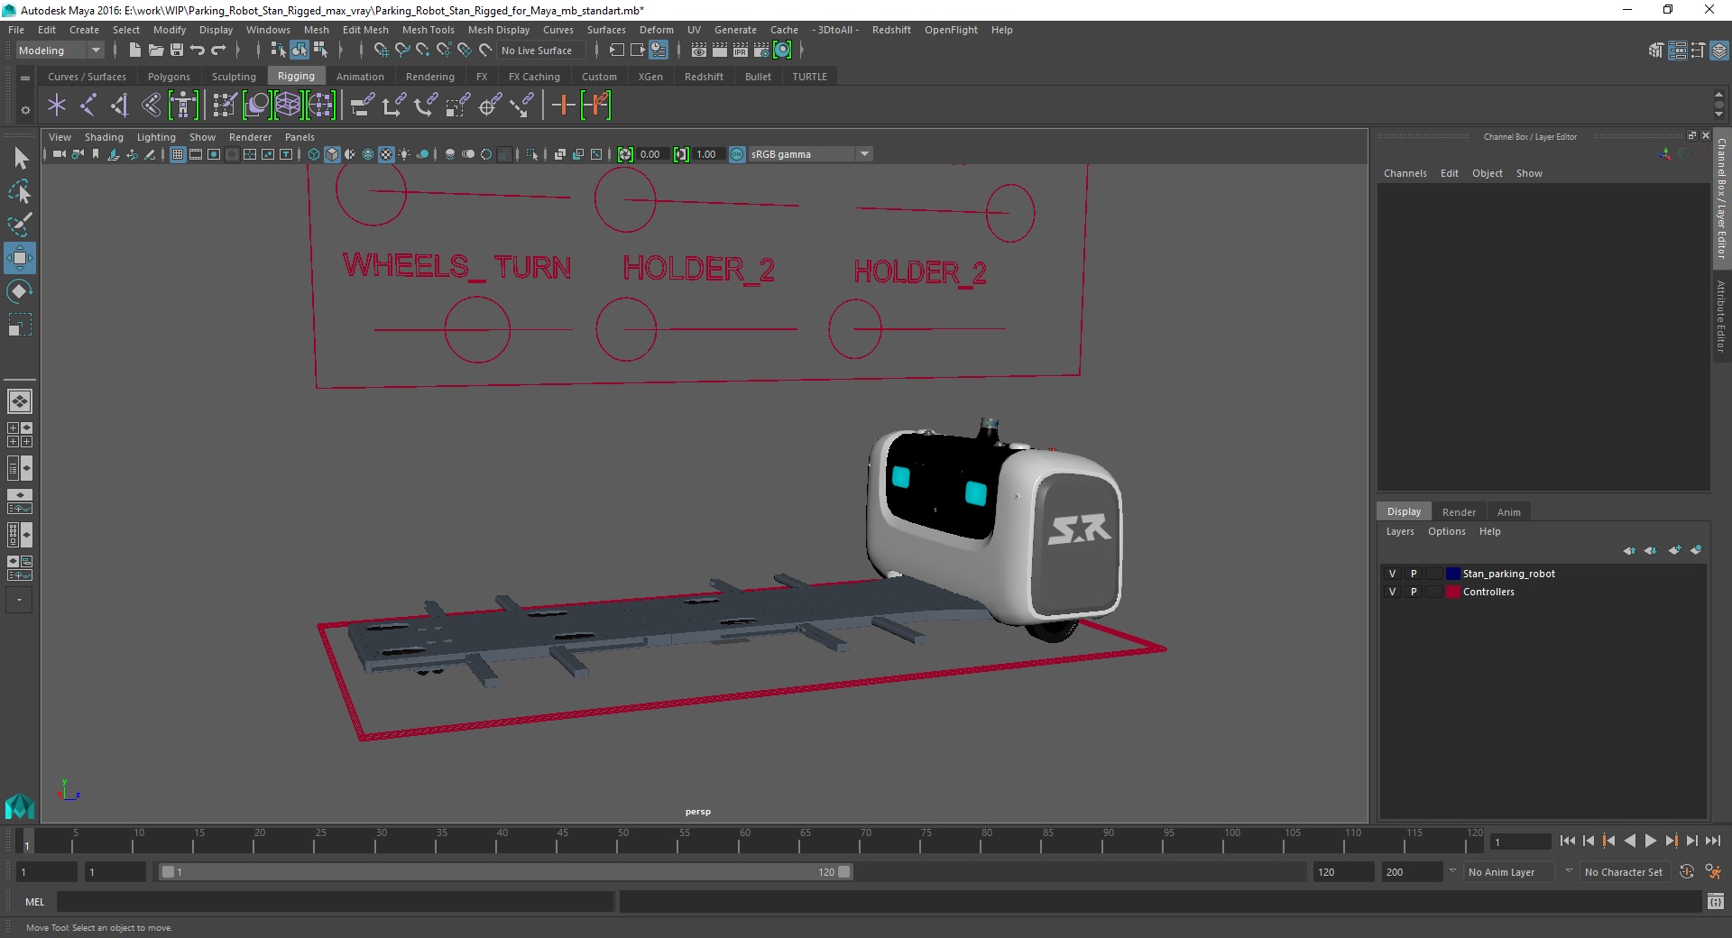Viewport: 1732px width, 938px height.
Task: Create a new scene from the toolbar
Action: tap(134, 51)
